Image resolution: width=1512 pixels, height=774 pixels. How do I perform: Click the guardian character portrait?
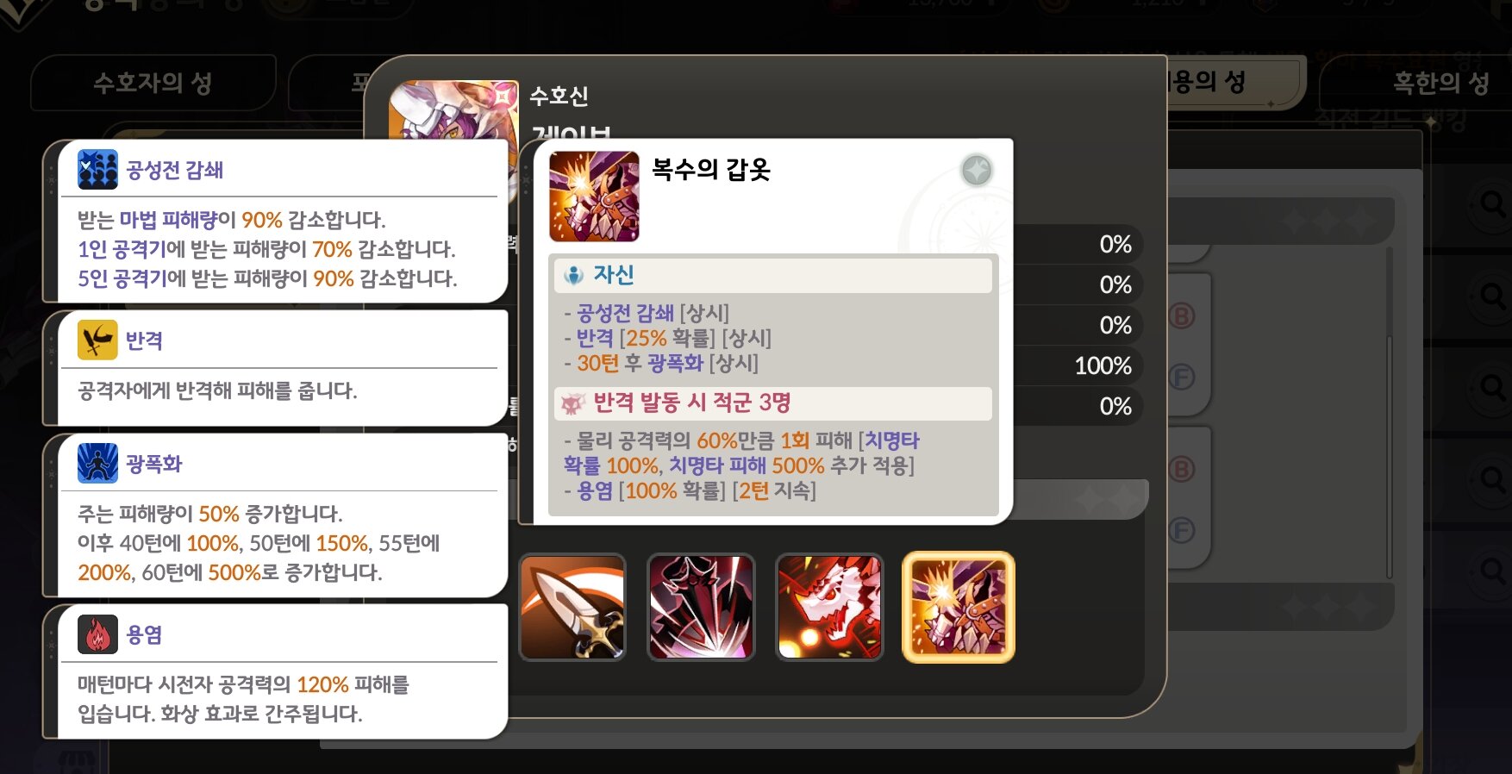pos(453,110)
